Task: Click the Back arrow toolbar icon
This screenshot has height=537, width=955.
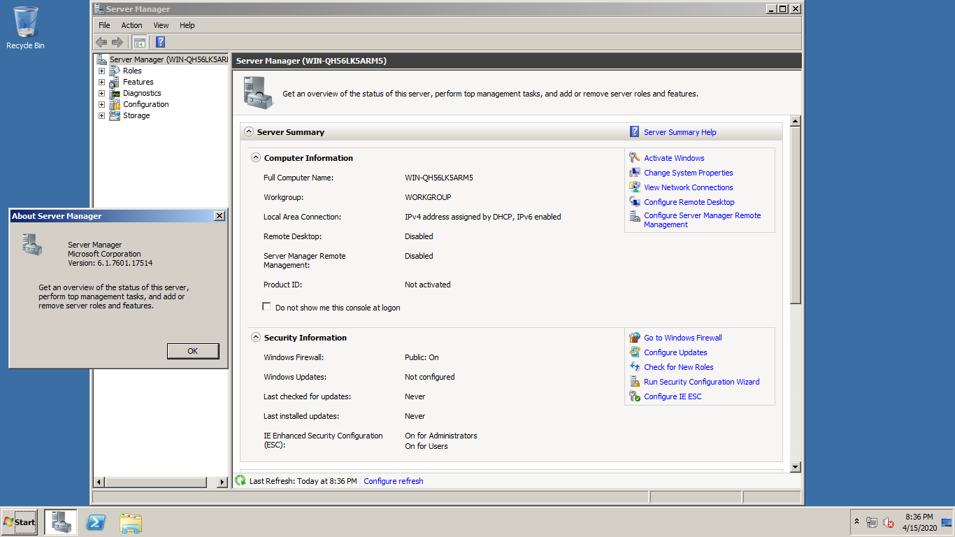Action: coord(101,42)
